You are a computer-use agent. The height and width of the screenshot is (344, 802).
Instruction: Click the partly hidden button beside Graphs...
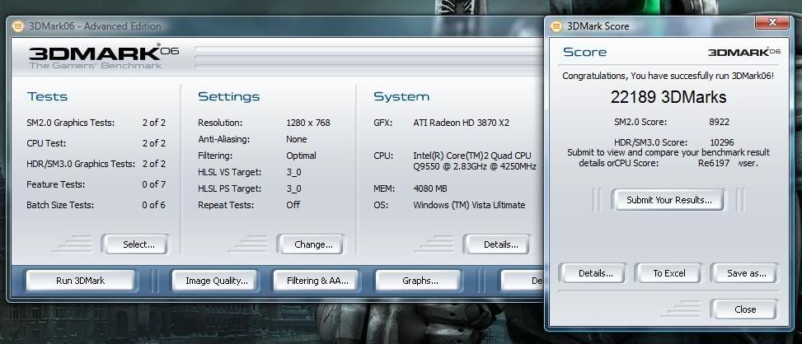coord(522,281)
